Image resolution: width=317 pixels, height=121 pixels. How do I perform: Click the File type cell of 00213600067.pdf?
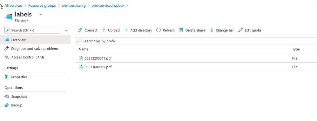pyautogui.click(x=294, y=67)
